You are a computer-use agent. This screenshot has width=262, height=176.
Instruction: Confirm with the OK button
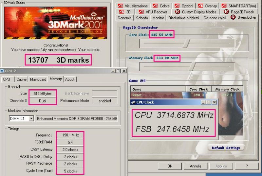[170, 166]
